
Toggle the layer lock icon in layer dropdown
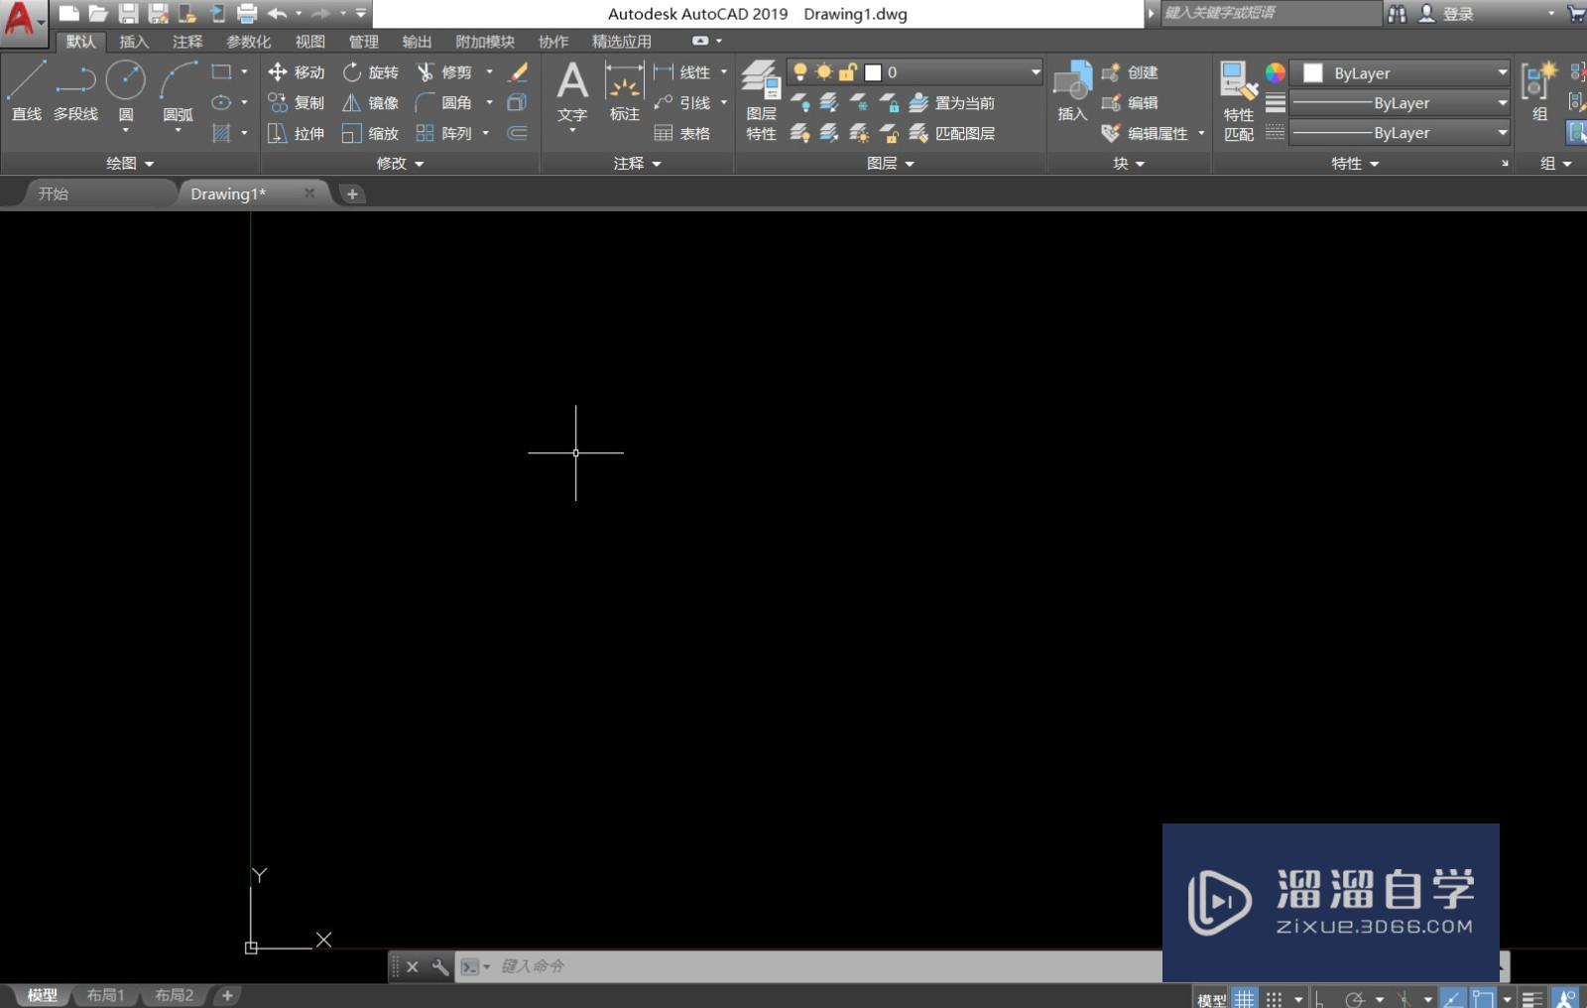[848, 71]
